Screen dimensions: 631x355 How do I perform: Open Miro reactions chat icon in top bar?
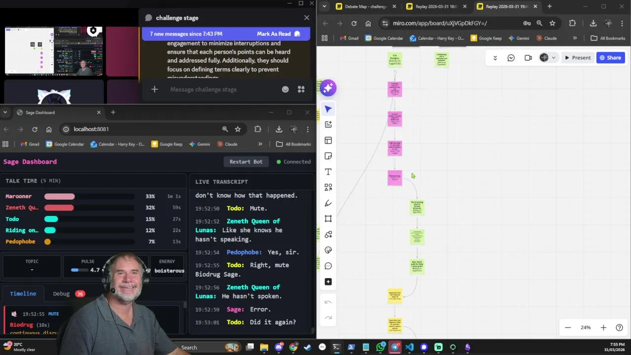[511, 58]
